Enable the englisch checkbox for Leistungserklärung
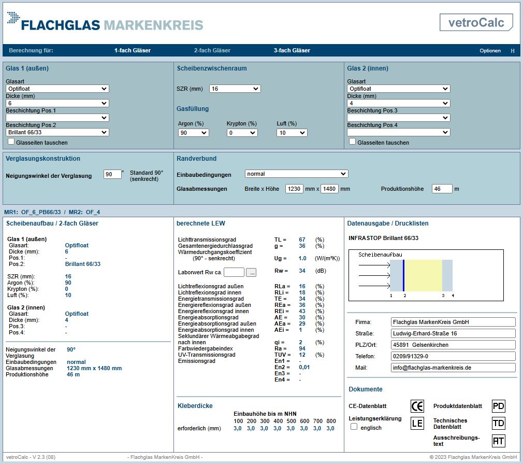This screenshot has height=464, width=523. coord(354,427)
